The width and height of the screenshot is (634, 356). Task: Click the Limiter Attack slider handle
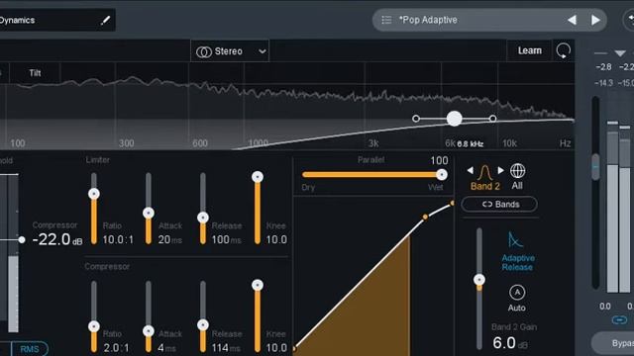pos(149,213)
